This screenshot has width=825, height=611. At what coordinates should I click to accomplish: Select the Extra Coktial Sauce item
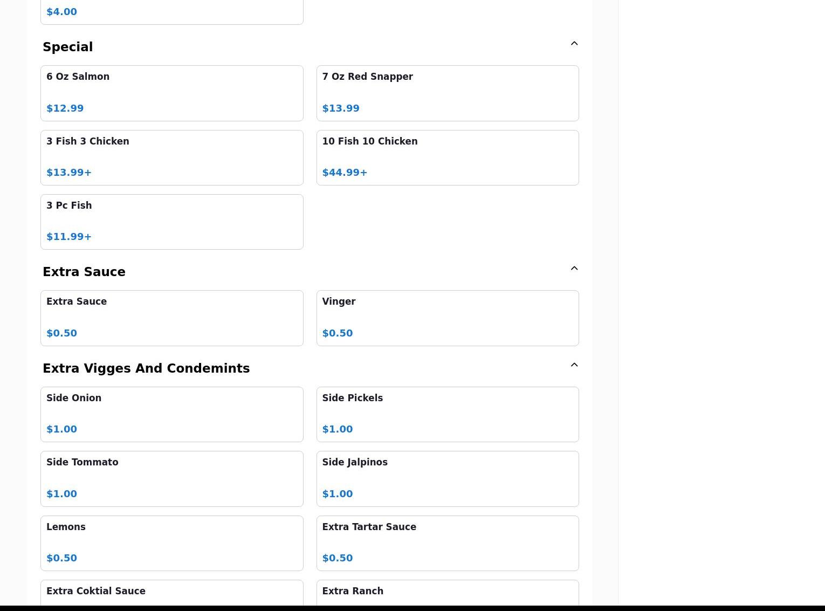(x=171, y=593)
